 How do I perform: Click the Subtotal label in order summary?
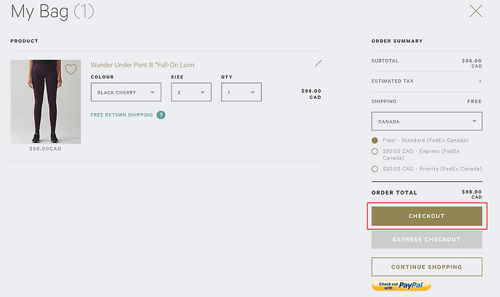pos(385,60)
